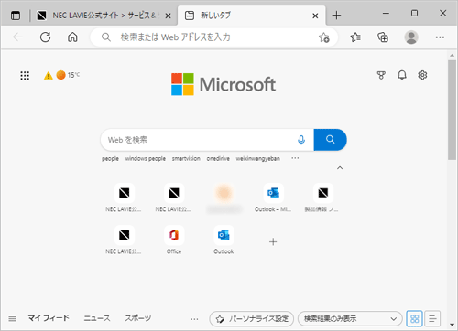
Task: Open パーソナライズ設定 button
Action: [252, 319]
